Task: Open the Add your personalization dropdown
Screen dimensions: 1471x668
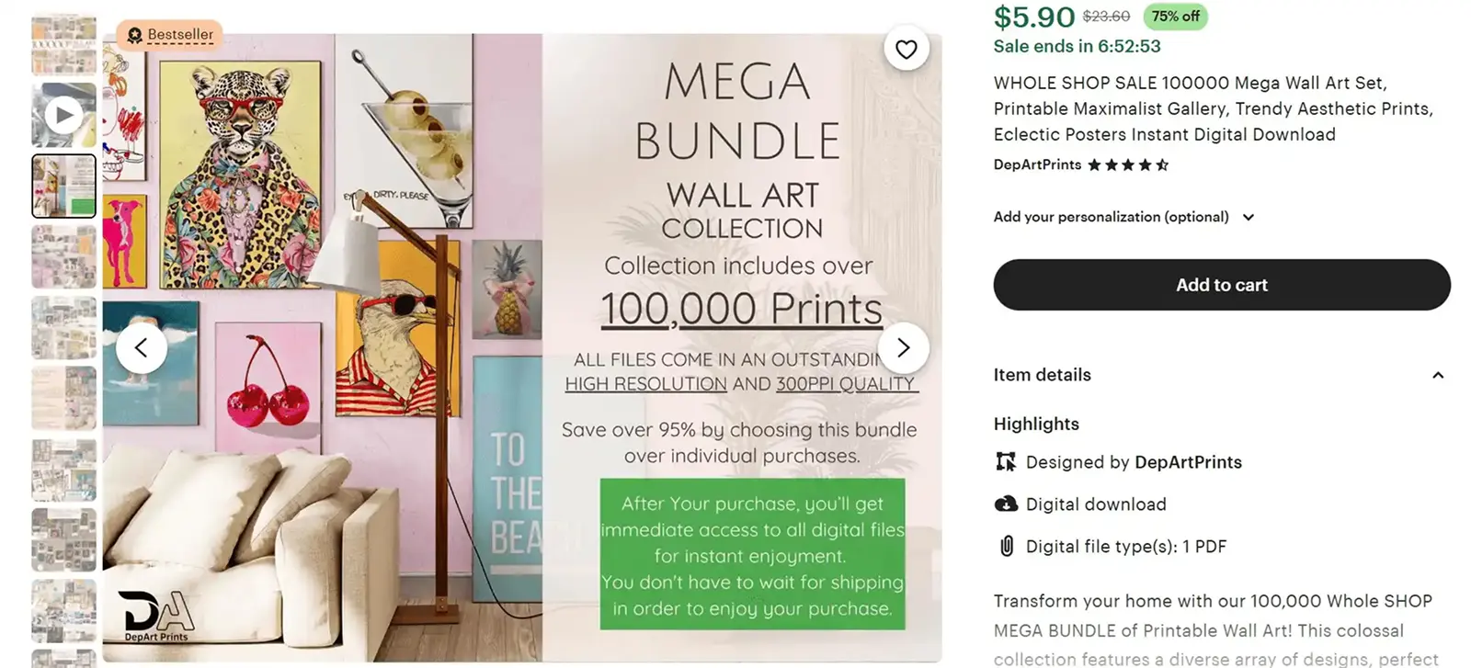Action: pos(1248,217)
